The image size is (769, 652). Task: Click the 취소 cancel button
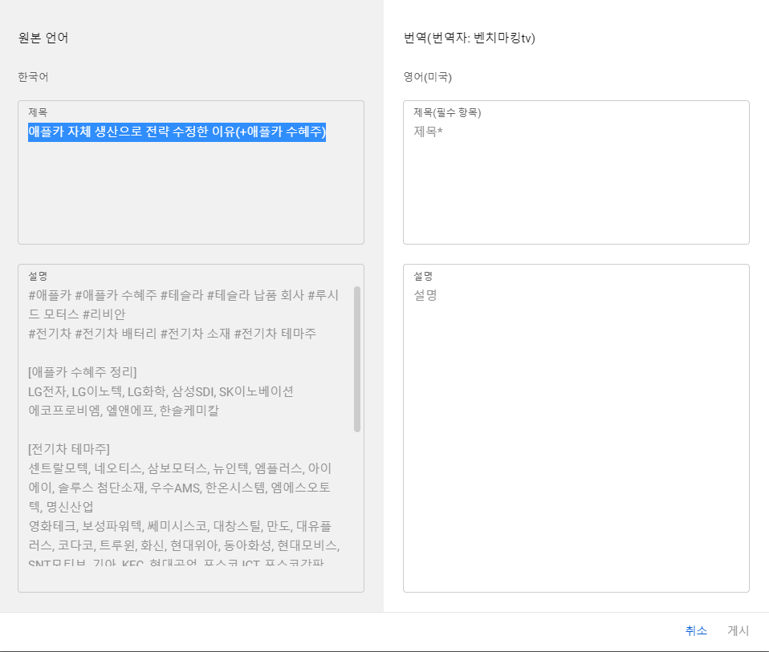[696, 630]
